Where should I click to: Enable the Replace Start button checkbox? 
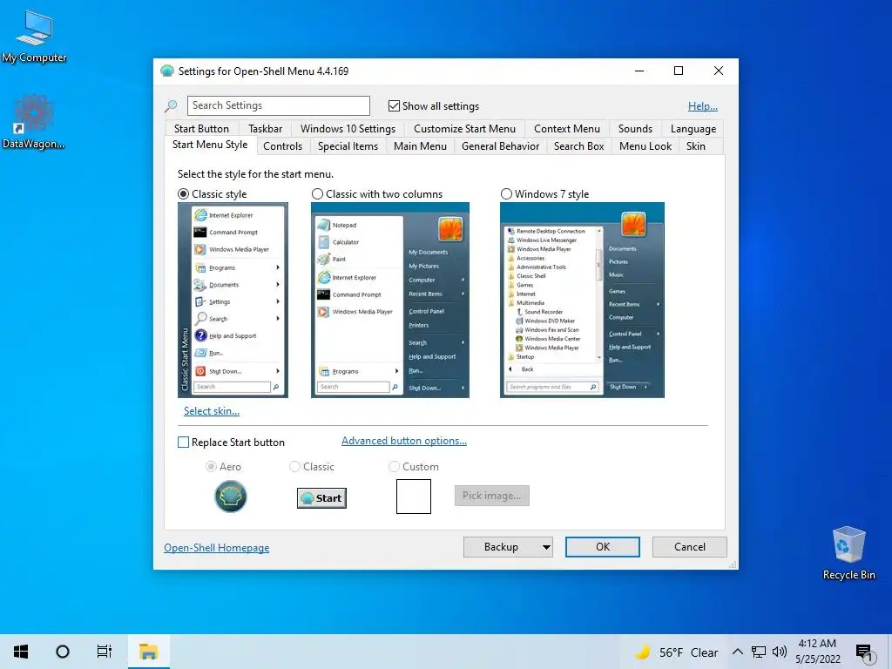183,442
